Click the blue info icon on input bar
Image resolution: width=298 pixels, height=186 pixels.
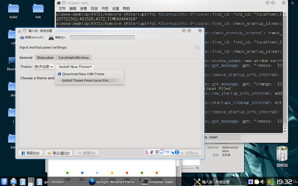click(177, 152)
